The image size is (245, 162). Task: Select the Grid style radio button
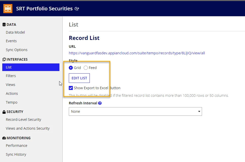tap(71, 68)
